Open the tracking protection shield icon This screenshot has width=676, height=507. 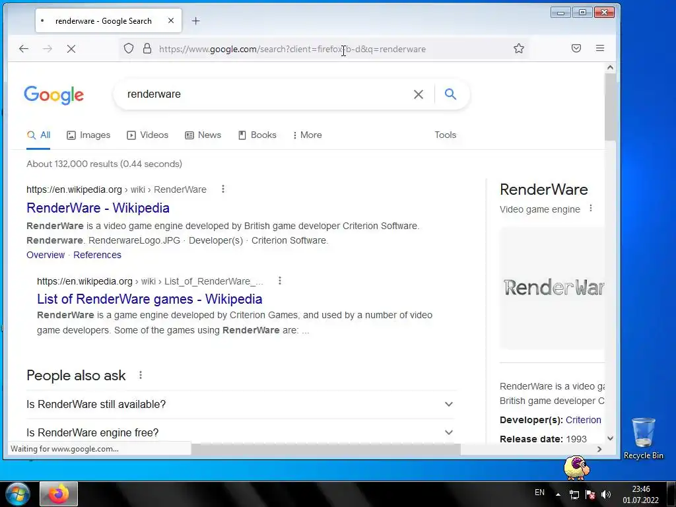click(x=129, y=48)
